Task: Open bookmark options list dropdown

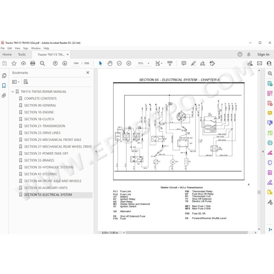Action: (x=16, y=82)
